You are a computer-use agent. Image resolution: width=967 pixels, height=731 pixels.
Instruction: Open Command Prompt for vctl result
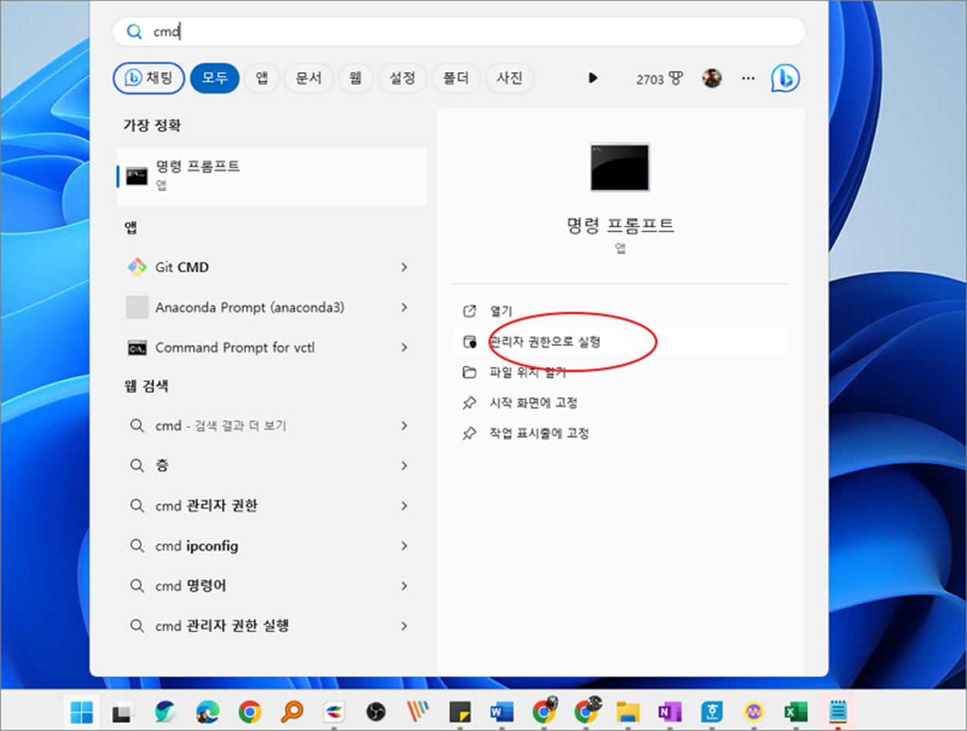(255, 347)
